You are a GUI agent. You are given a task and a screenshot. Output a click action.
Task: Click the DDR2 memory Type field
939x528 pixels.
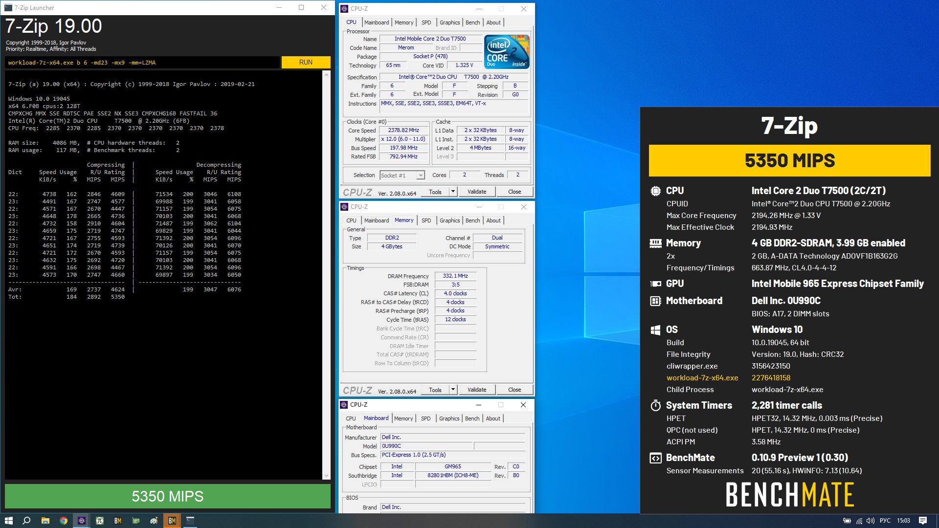pyautogui.click(x=392, y=238)
